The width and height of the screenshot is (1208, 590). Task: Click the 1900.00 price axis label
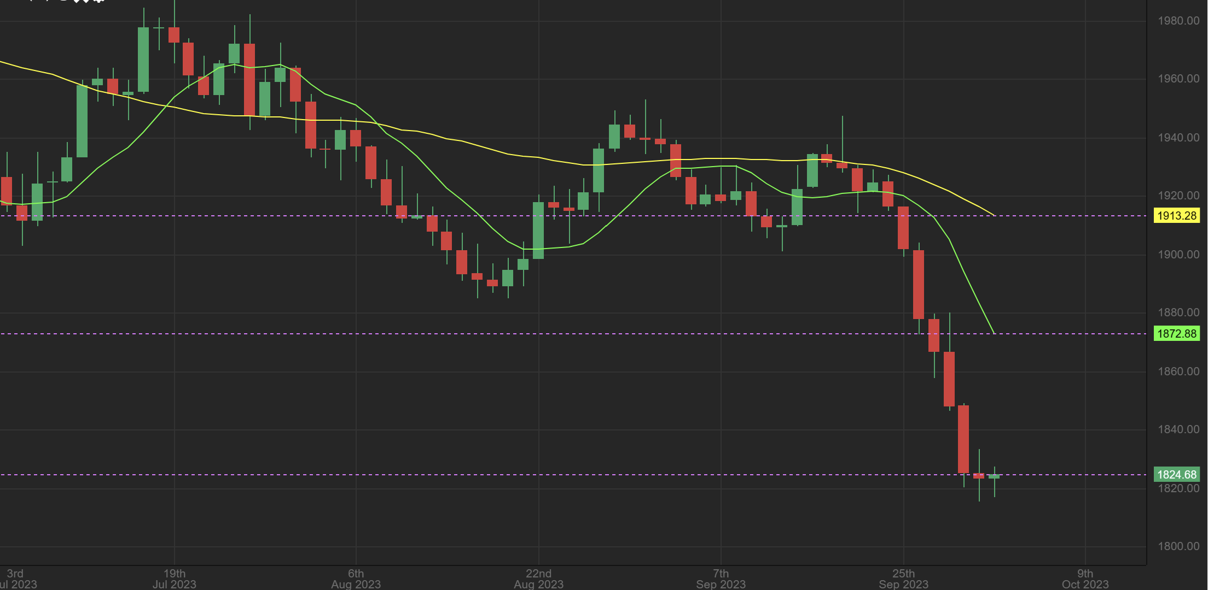point(1178,255)
